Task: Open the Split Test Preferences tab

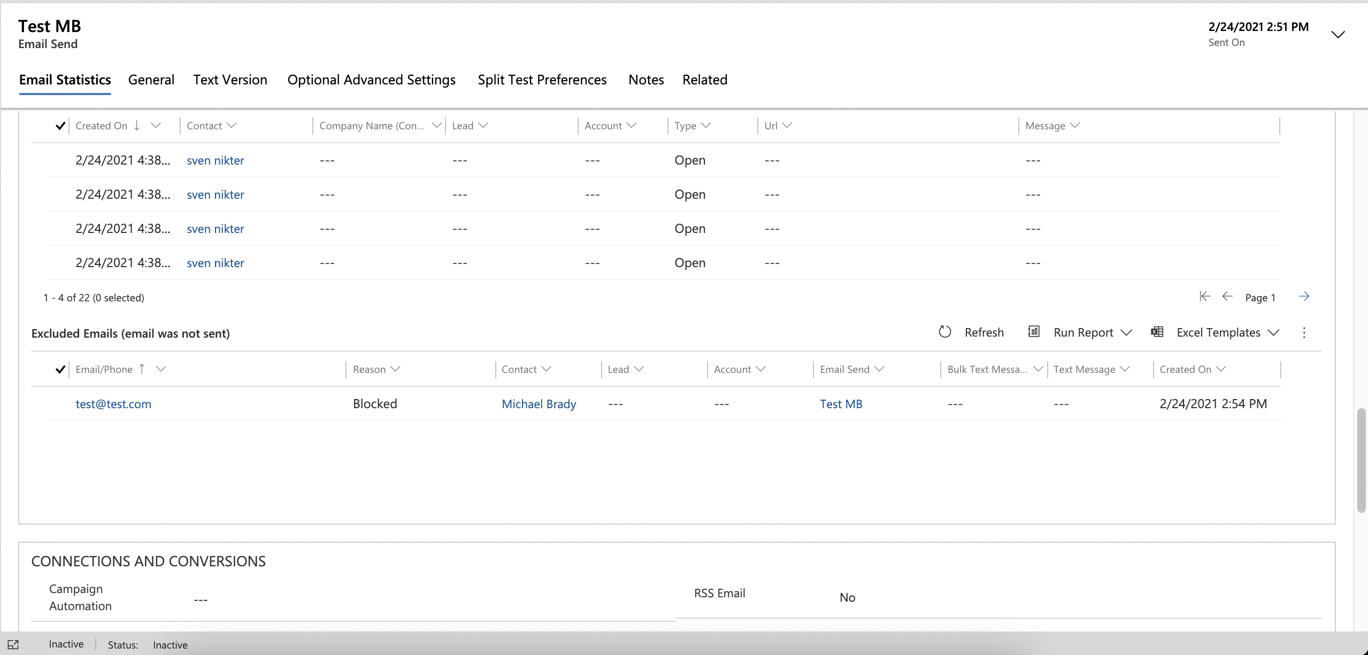Action: [542, 80]
